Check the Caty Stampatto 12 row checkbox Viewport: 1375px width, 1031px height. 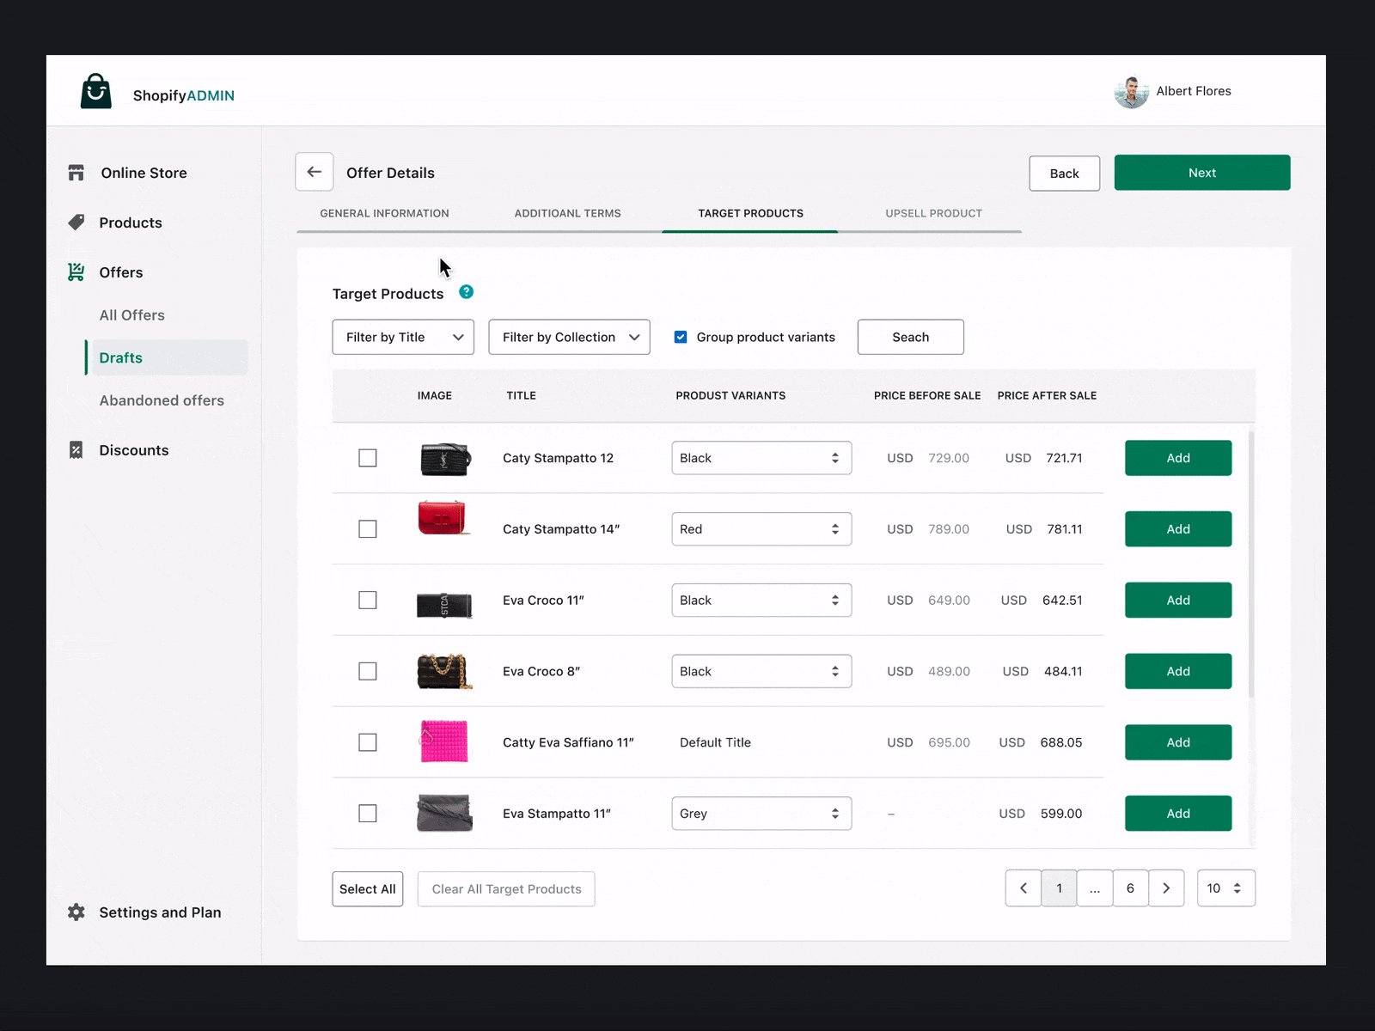pyautogui.click(x=368, y=458)
